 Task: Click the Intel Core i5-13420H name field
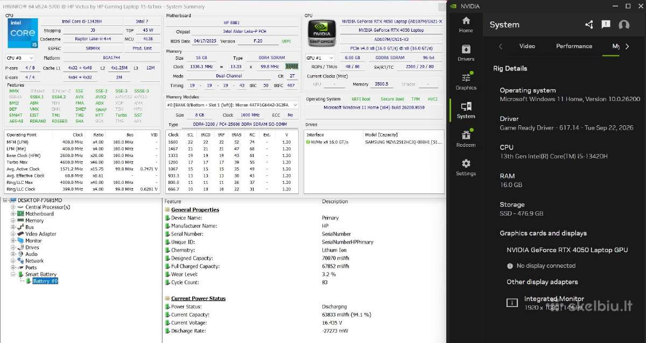(81, 22)
